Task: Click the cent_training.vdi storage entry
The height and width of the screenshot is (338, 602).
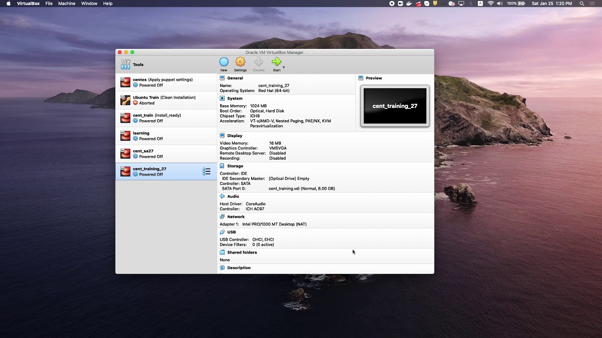Action: coord(301,188)
